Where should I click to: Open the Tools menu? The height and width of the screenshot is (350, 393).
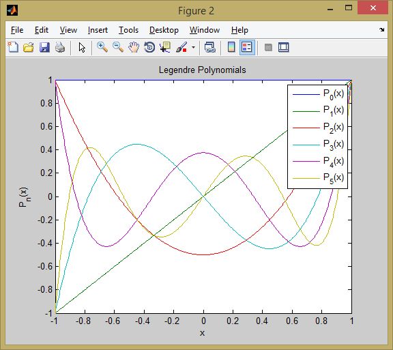click(x=128, y=30)
